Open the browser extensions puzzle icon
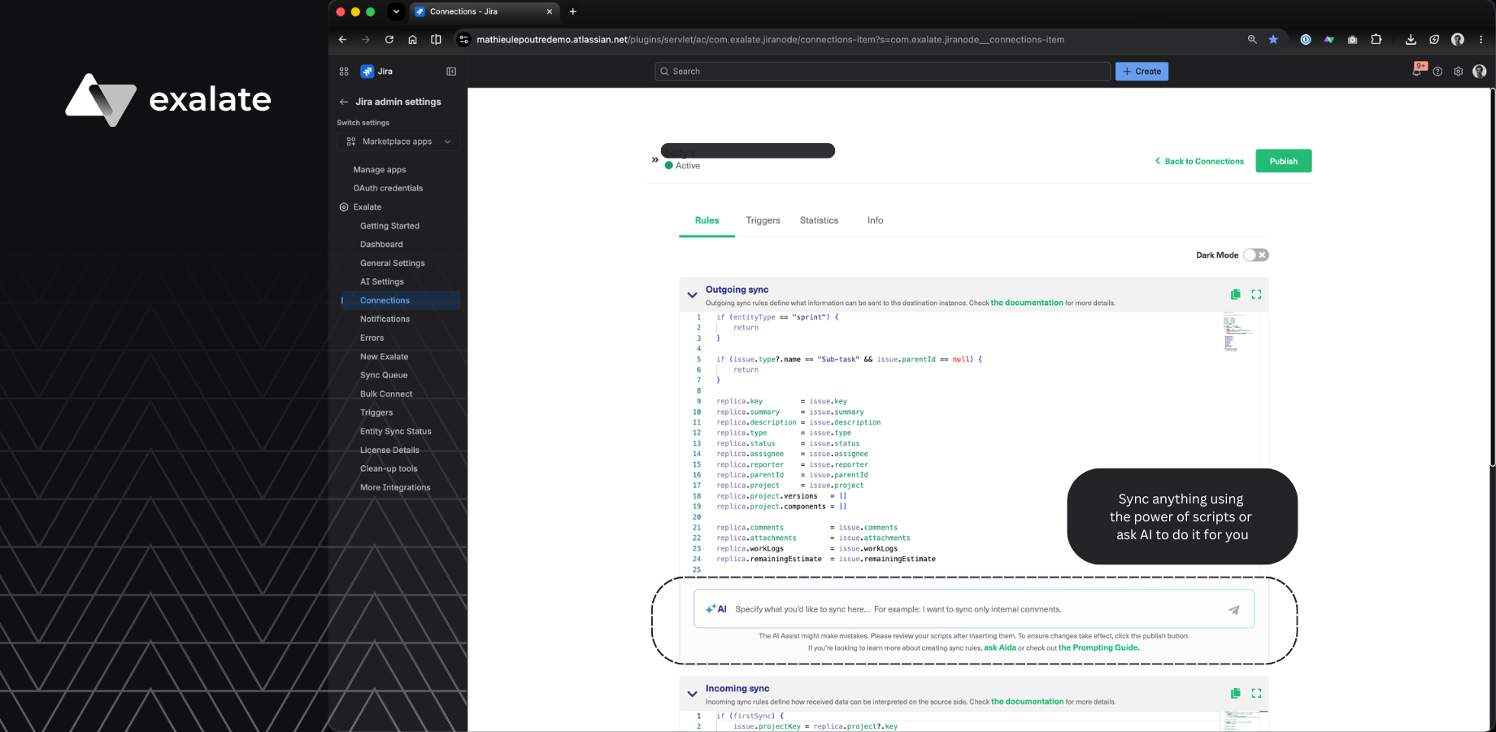The height and width of the screenshot is (732, 1496). [1376, 39]
